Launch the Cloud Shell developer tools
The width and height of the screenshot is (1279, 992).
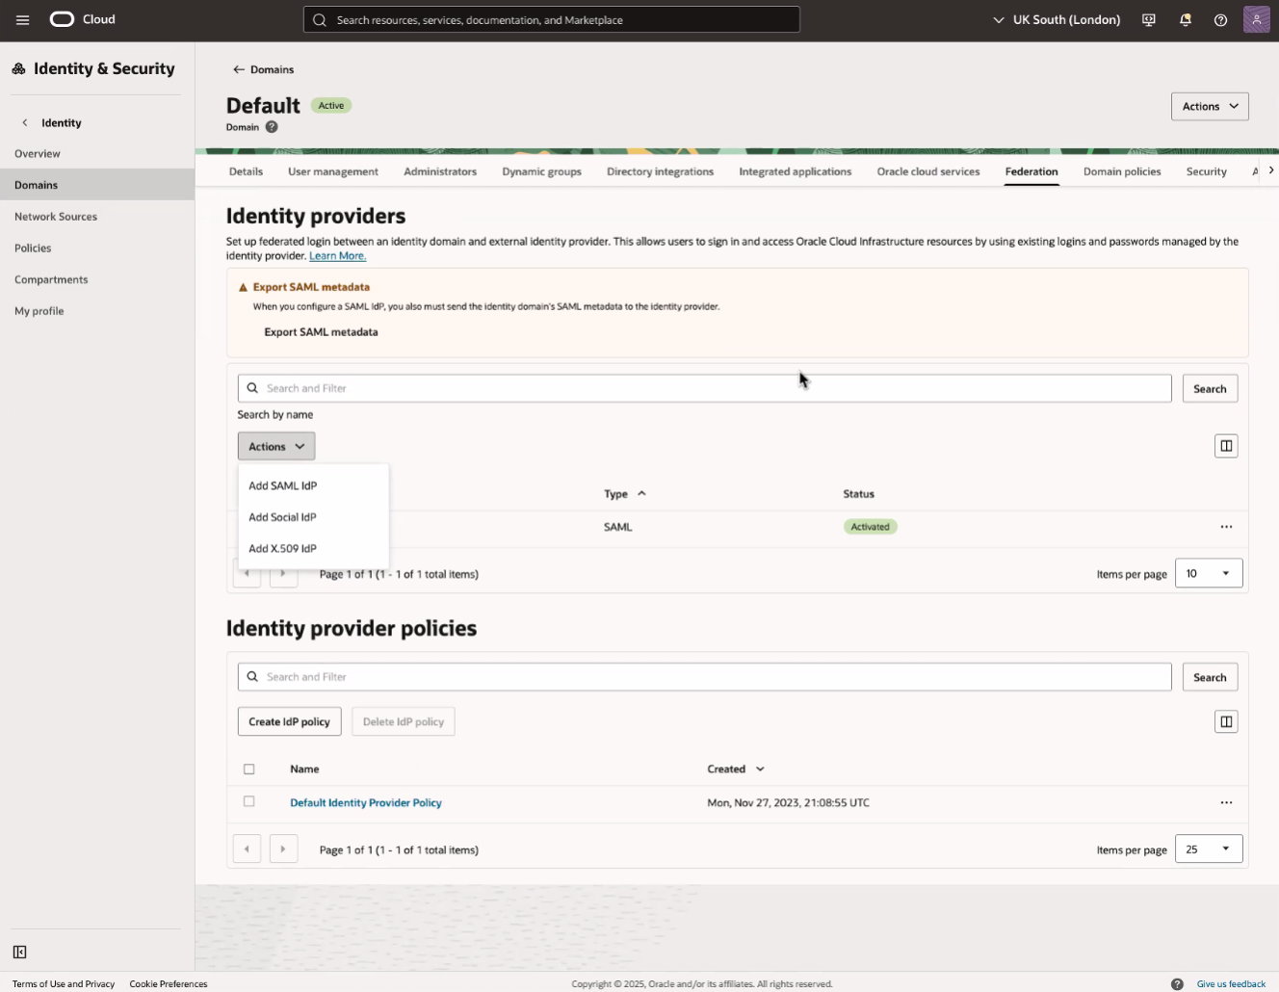pos(1148,19)
